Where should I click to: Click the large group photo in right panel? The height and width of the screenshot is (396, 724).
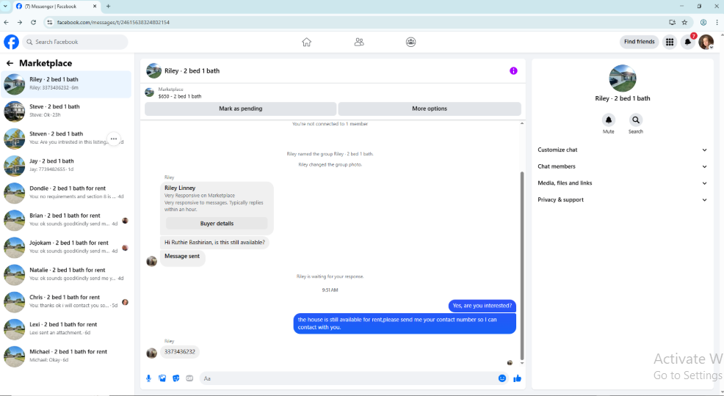[623, 78]
